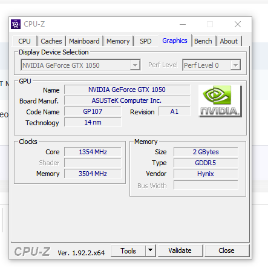The width and height of the screenshot is (268, 268).
Task: Close the CPU-Z window with X
Action: tap(238, 24)
